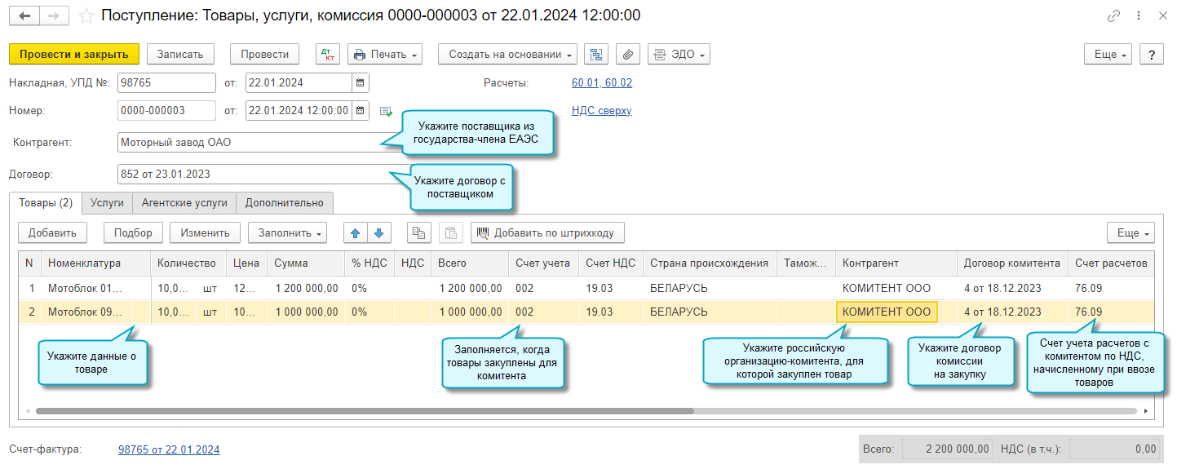Move row down with blue arrow

378,233
